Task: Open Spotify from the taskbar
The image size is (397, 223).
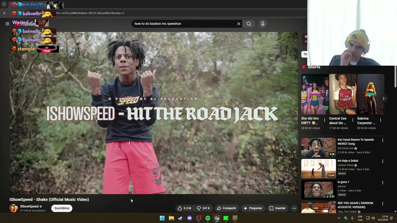Action: (x=208, y=218)
